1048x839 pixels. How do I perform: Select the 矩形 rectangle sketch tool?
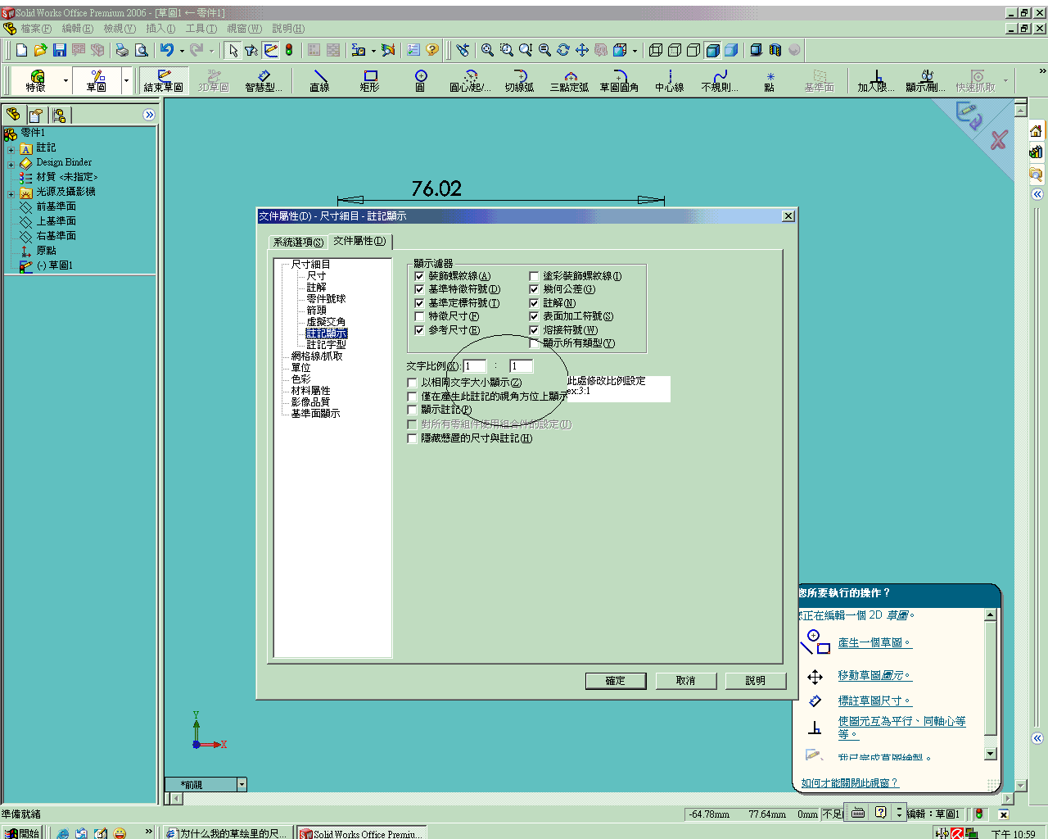click(370, 80)
